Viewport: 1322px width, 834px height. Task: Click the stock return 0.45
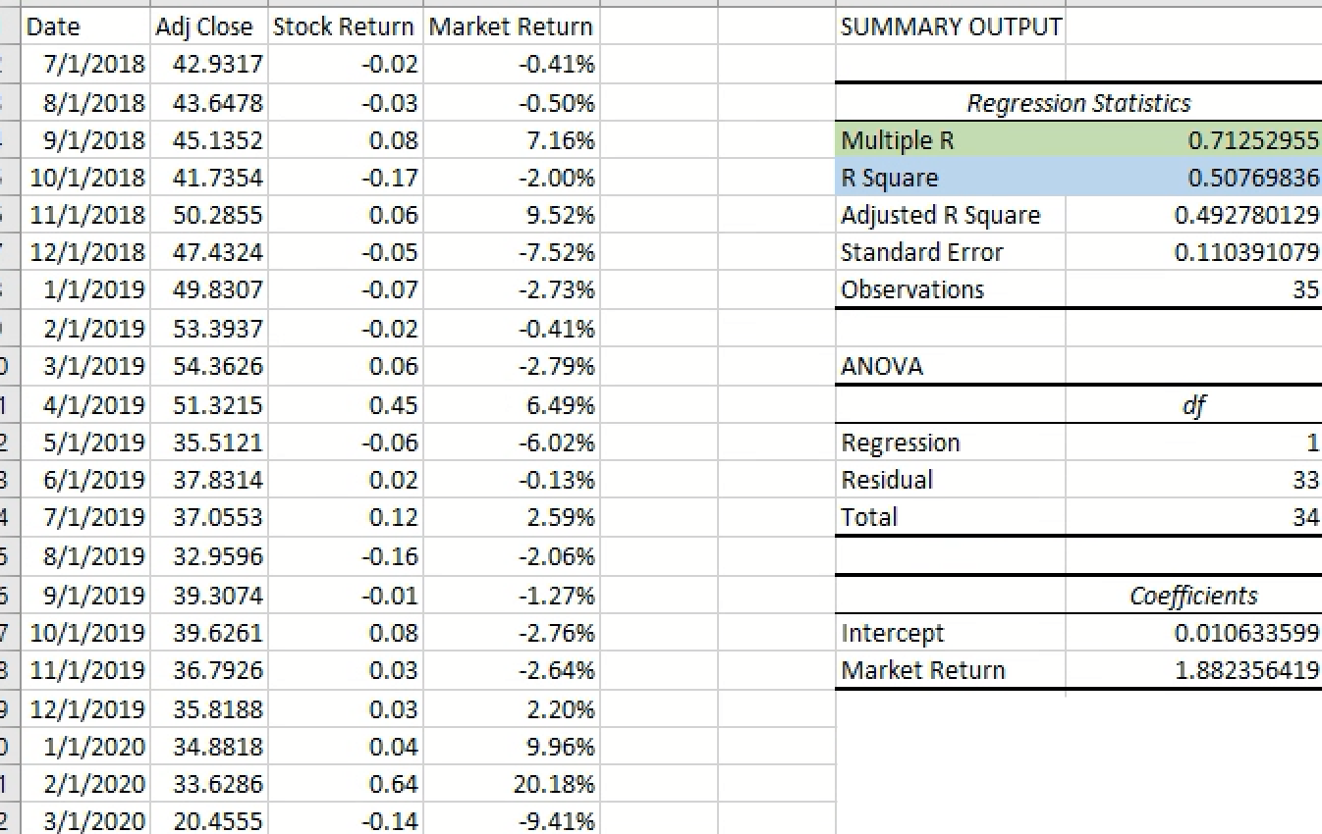tap(345, 404)
